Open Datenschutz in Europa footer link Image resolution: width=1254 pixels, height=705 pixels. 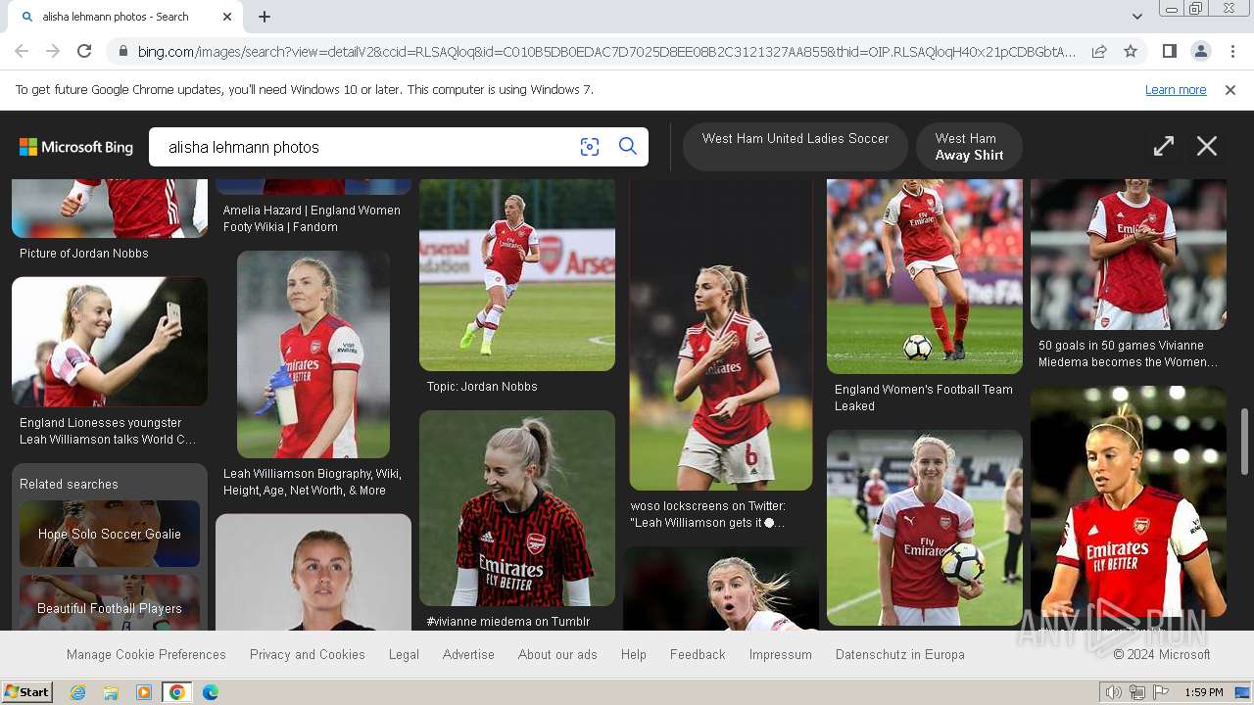[900, 655]
